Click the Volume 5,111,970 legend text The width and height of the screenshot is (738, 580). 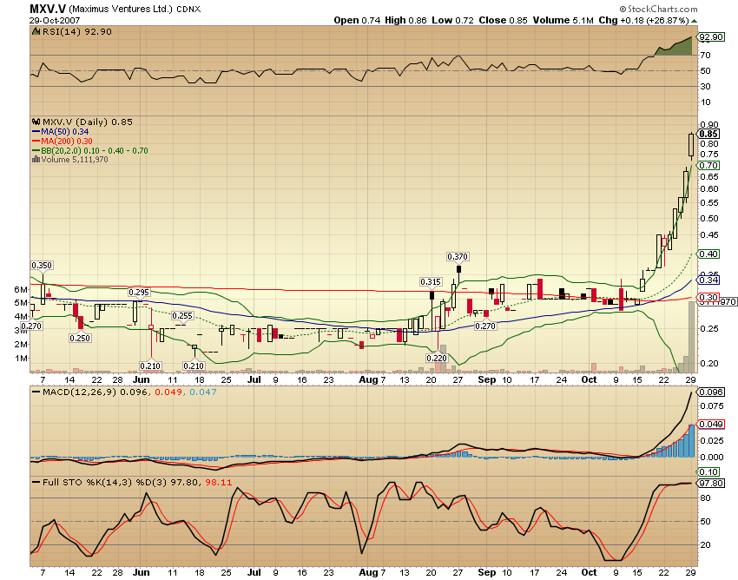75,160
